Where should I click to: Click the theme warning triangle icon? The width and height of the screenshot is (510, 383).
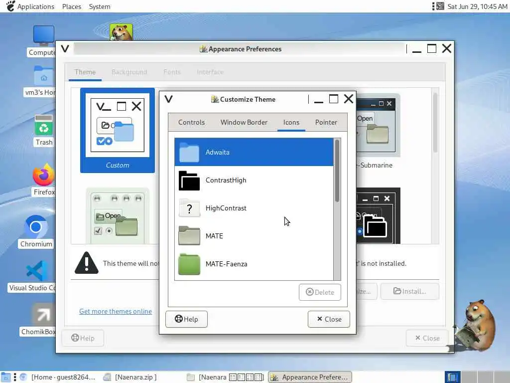coord(87,263)
